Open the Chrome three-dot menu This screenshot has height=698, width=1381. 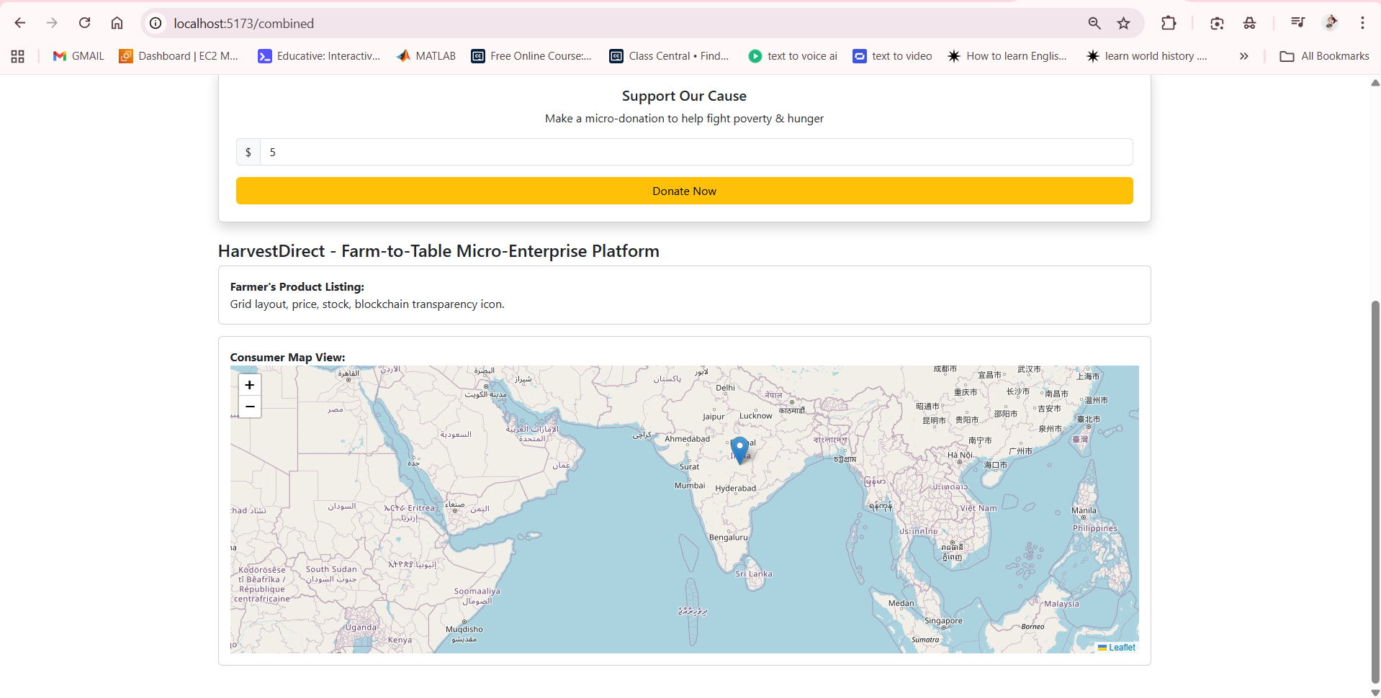[1362, 23]
